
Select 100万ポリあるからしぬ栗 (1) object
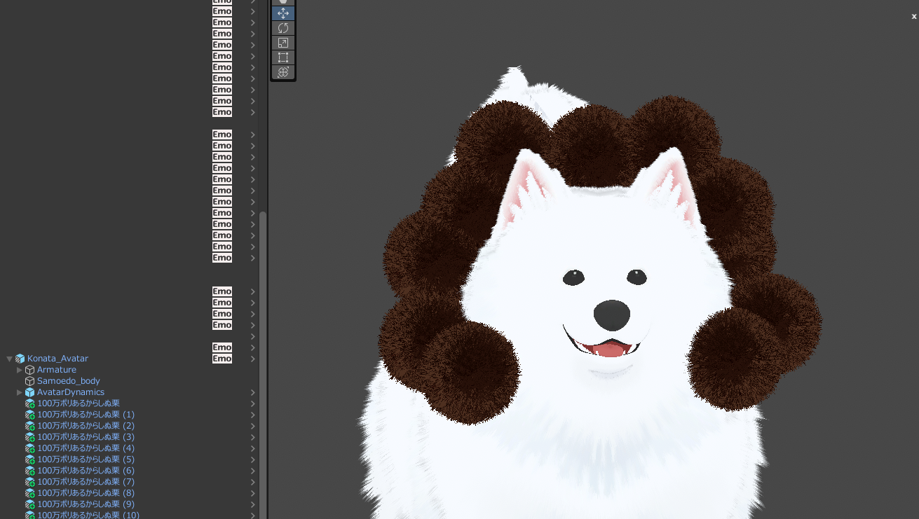[86, 415]
